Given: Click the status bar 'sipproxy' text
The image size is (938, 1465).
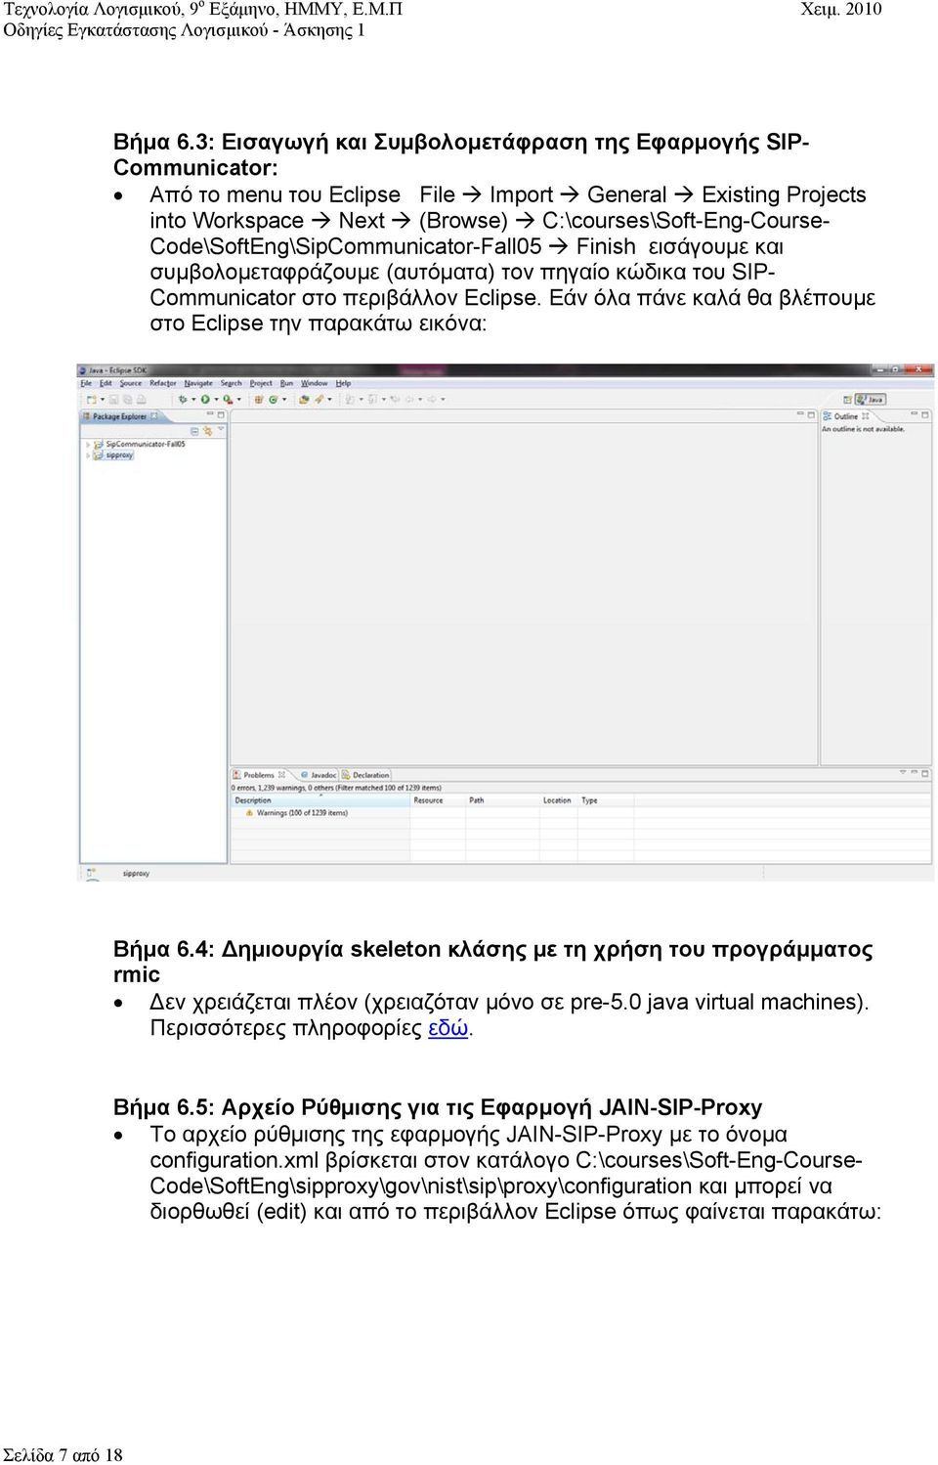Looking at the screenshot, I should [x=136, y=874].
